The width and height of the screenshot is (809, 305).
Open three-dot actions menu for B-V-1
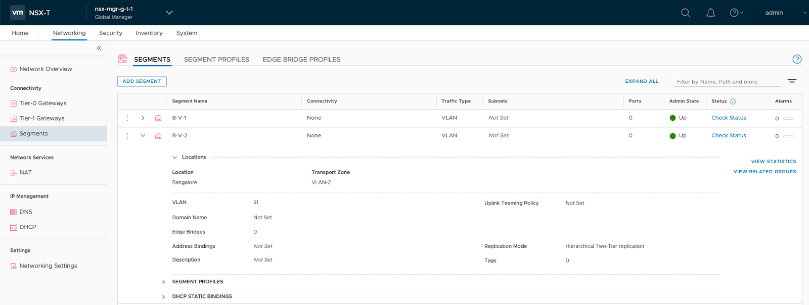pos(127,118)
